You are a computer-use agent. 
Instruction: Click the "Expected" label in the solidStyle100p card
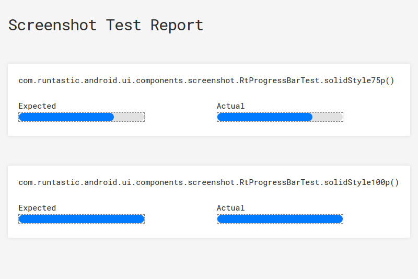pos(37,208)
